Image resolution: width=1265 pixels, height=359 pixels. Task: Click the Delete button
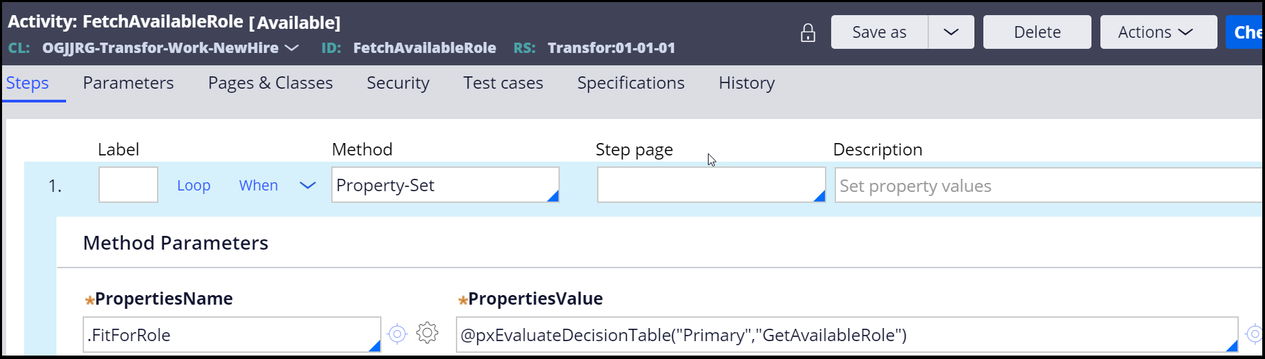(1037, 32)
